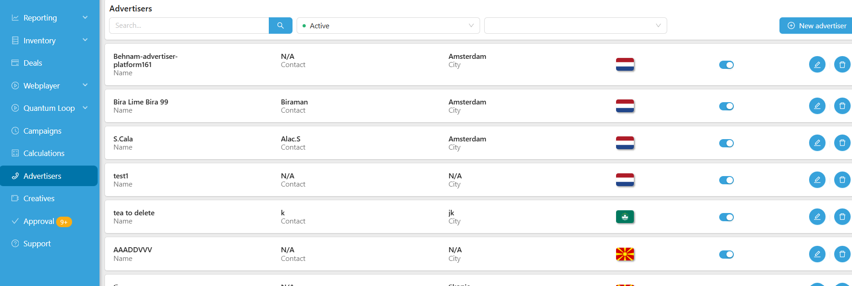Open the Approval page with 9+ badge

(x=39, y=221)
